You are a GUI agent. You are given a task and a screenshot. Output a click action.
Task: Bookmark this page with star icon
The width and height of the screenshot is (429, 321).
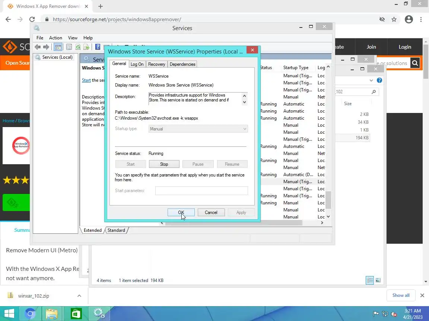point(394,19)
